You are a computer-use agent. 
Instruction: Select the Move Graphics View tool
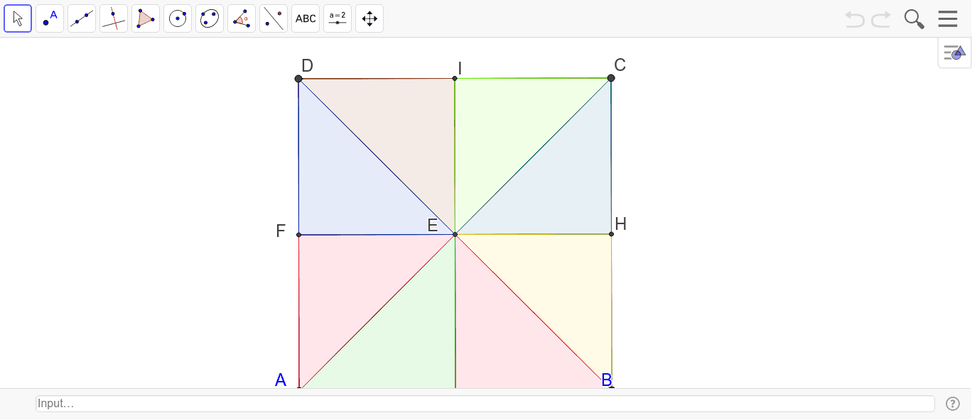(369, 18)
